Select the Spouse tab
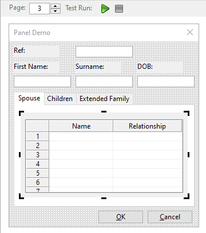The height and width of the screenshot is (233, 206). tap(29, 98)
